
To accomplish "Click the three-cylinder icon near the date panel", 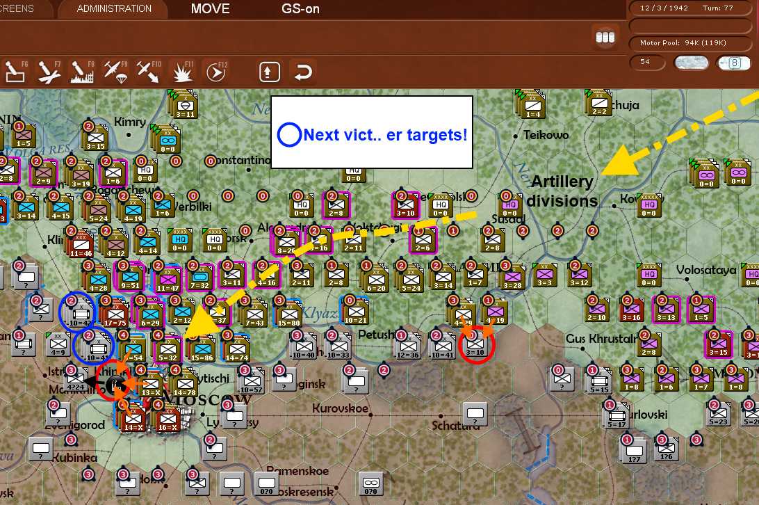I will (605, 37).
